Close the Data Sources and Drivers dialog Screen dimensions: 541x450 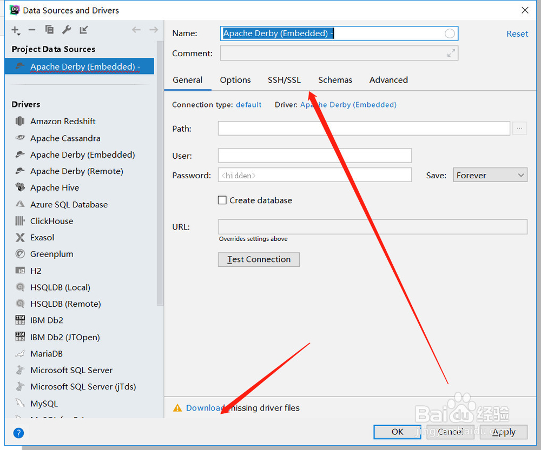pos(525,10)
